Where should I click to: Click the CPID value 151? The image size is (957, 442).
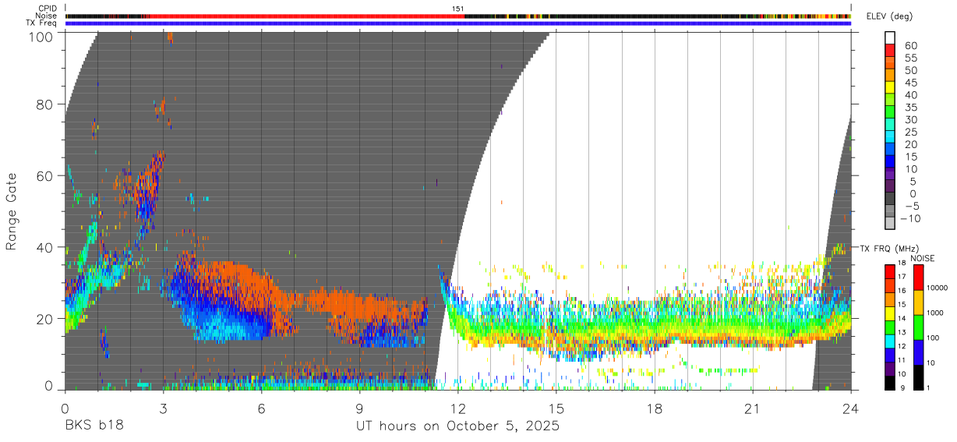coord(458,9)
